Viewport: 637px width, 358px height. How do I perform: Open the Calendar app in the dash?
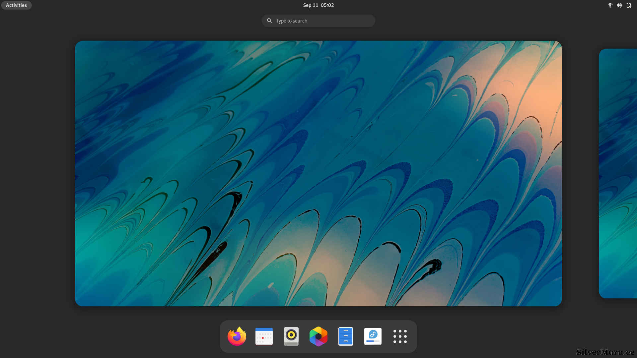pos(264,336)
